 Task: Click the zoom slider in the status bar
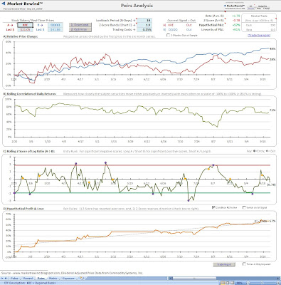click(x=262, y=283)
